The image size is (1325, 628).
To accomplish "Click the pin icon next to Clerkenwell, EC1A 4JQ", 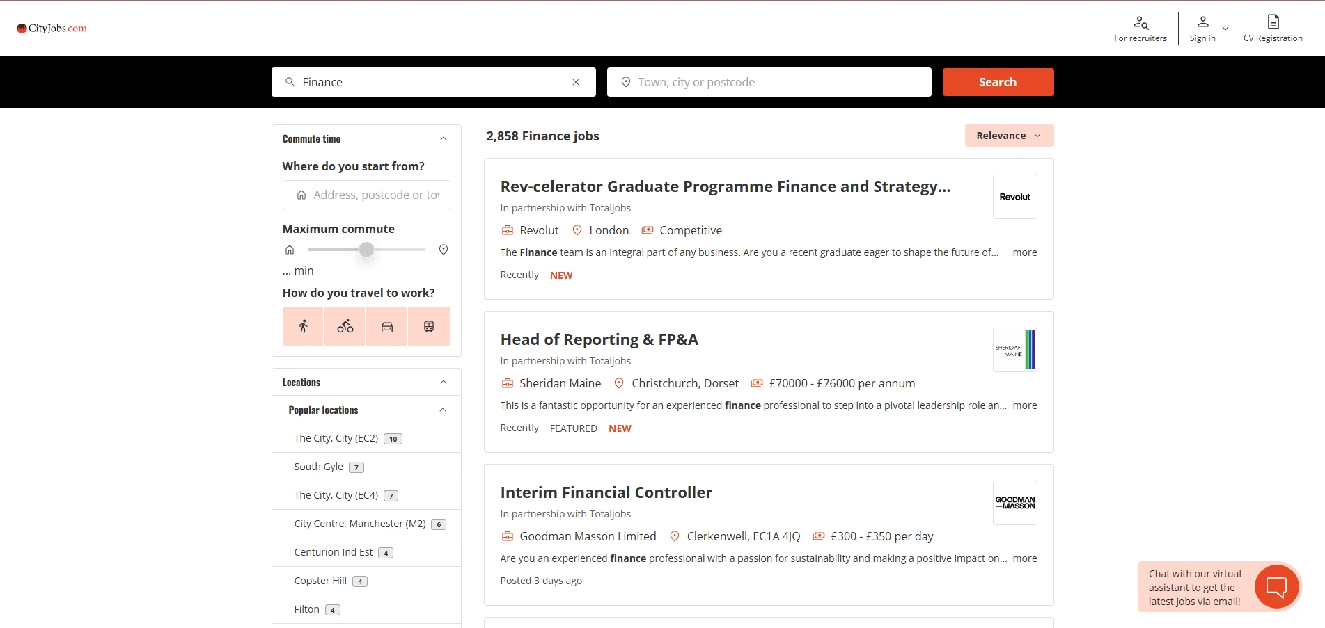I will (674, 536).
